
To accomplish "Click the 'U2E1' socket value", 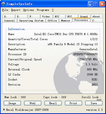I will pyautogui.click(x=94, y=79).
